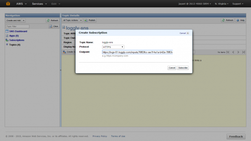Click the Subscribe button

click(183, 68)
